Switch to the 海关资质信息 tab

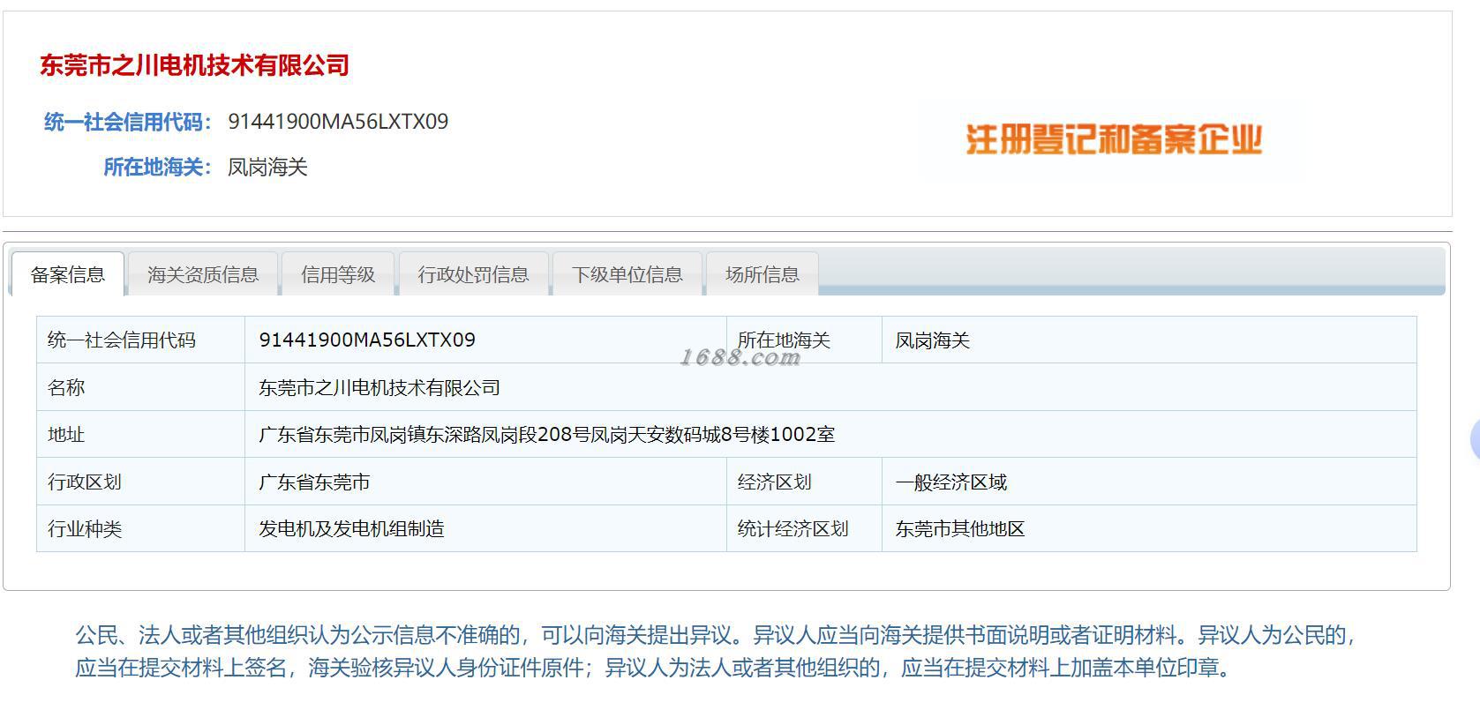(x=203, y=274)
